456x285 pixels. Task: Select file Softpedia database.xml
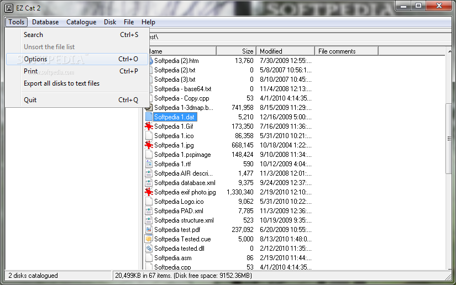point(185,183)
